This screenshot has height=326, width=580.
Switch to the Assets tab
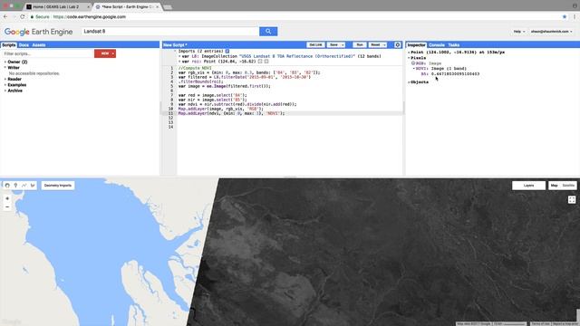coord(39,44)
